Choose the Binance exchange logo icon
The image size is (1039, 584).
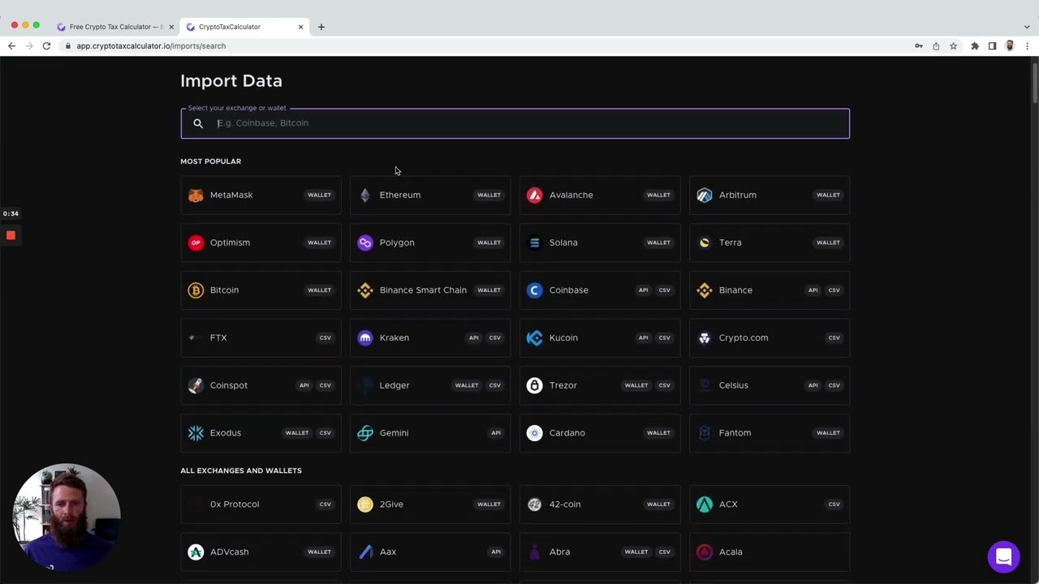coord(705,290)
